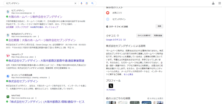Click favicon of 株式会社セブンデザイン 会社概要 result
The width and height of the screenshot is (222, 104).
tap(8, 35)
